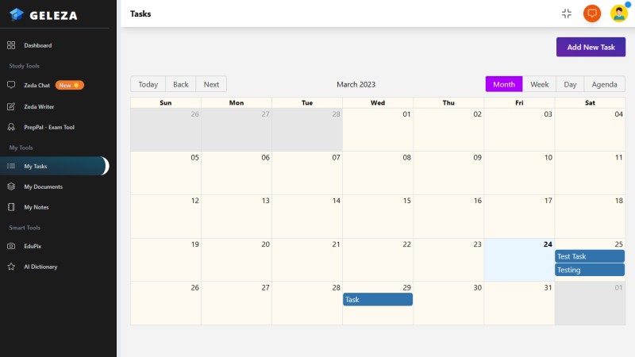Open Zeda Writer pencil icon
635x357 pixels.
coord(11,106)
